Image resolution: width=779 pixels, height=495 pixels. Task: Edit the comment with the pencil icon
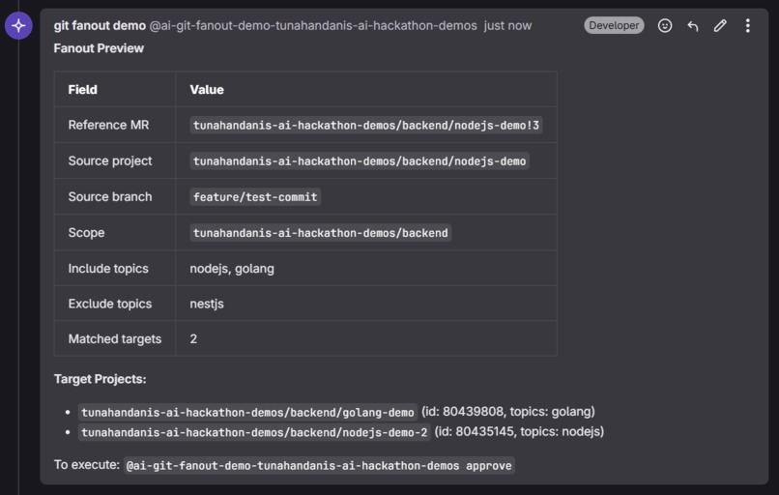(720, 25)
